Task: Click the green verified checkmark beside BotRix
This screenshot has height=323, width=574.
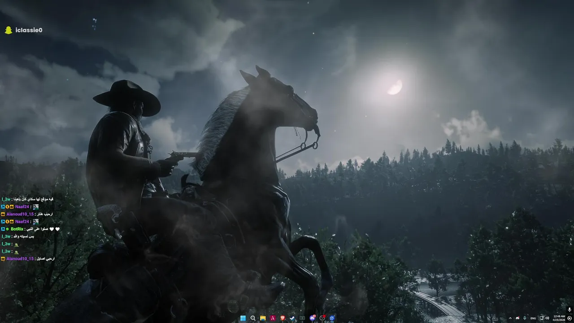Action: pyautogui.click(x=7, y=229)
